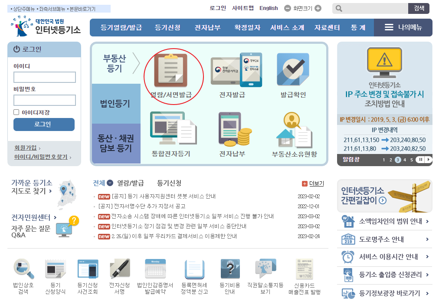This screenshot has width=439, height=308.
Task: Switch notices to 등기신청 tab
Action: pyautogui.click(x=169, y=183)
